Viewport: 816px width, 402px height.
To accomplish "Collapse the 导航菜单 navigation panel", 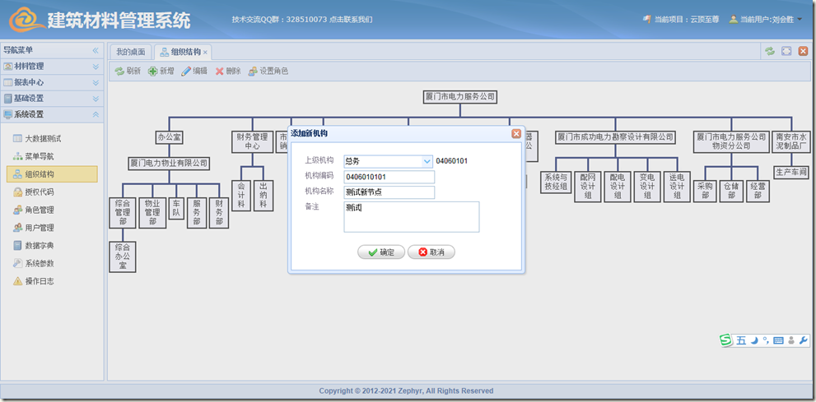I will (96, 50).
